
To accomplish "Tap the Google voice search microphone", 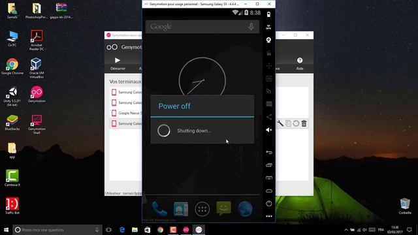I will point(251,27).
